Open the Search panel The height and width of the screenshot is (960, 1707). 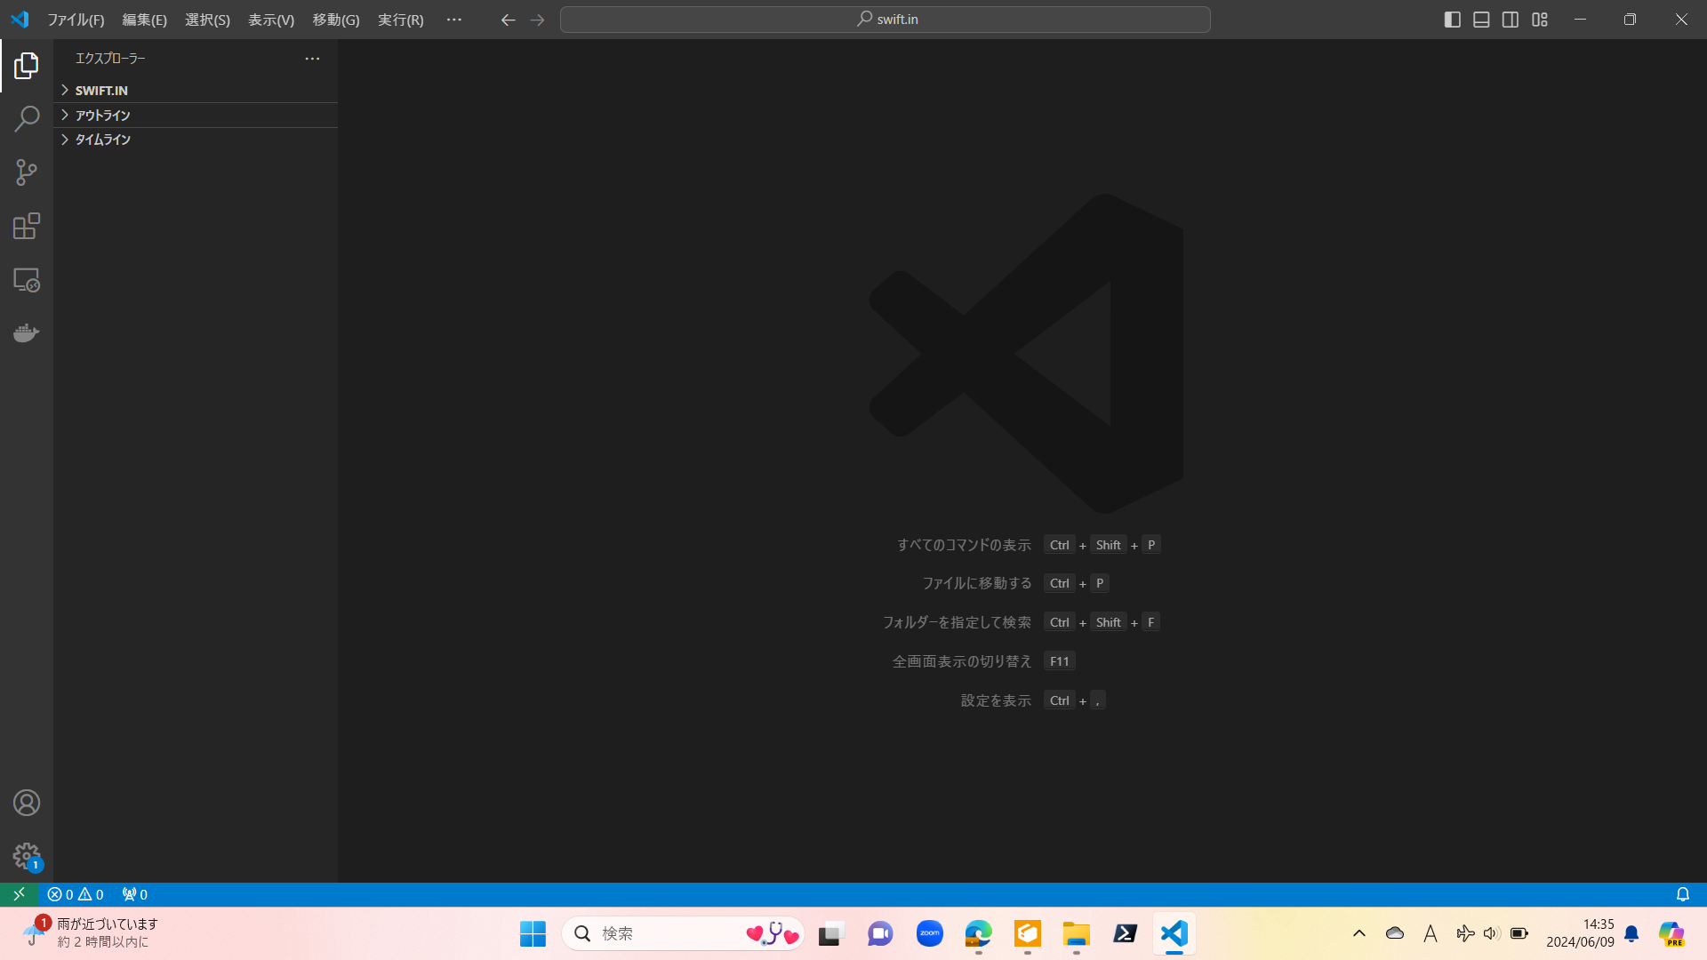point(26,118)
